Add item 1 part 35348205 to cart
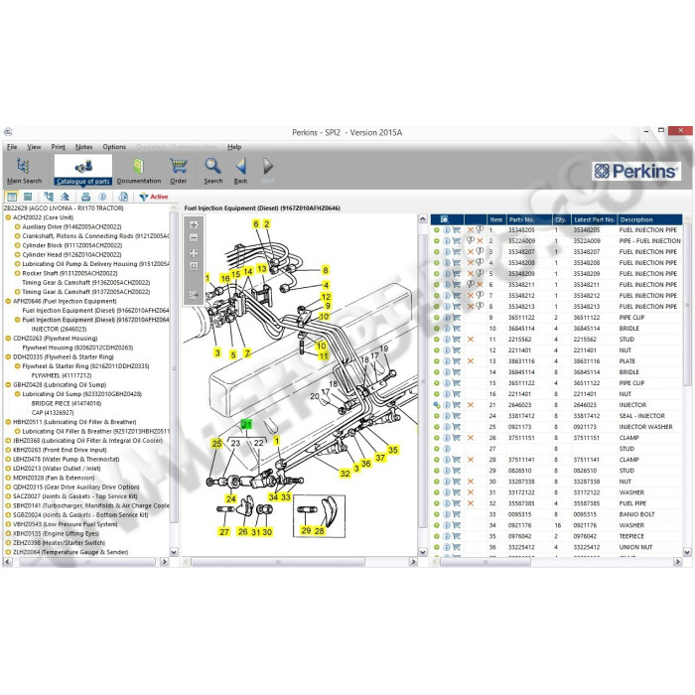This screenshot has width=695, height=695. (x=456, y=230)
